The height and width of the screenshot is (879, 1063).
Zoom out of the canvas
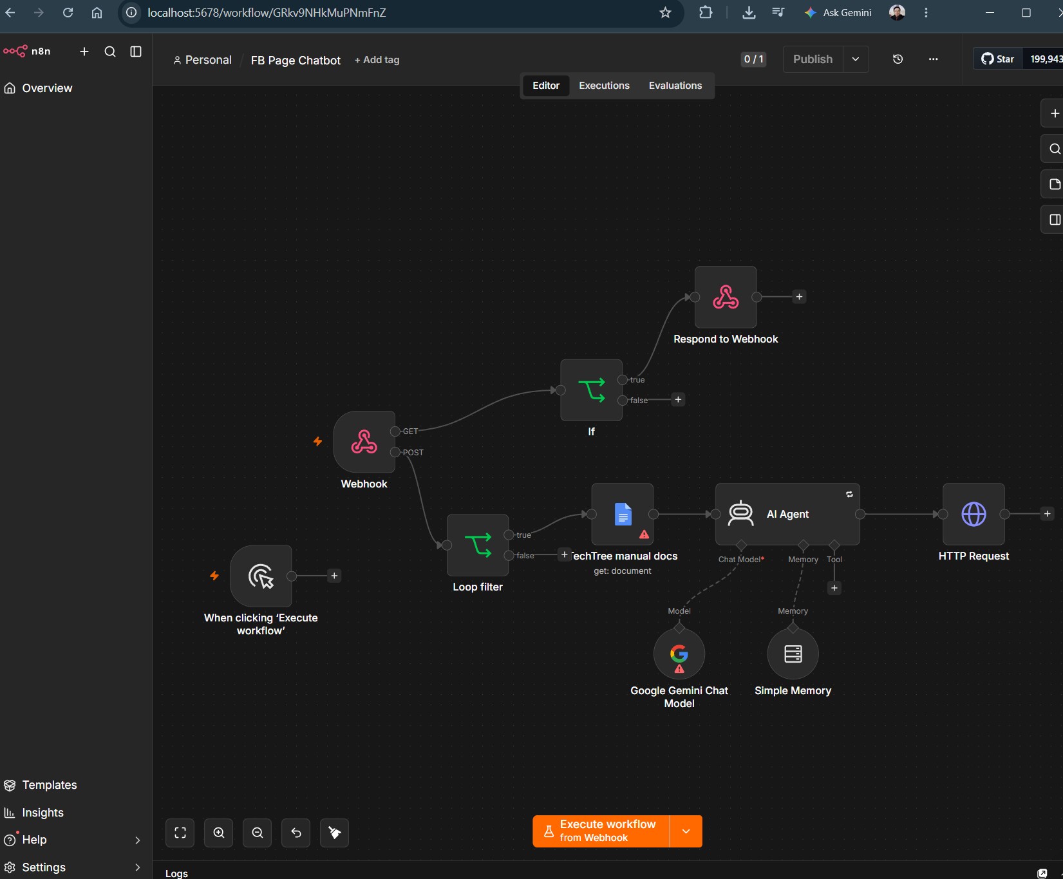(x=258, y=833)
